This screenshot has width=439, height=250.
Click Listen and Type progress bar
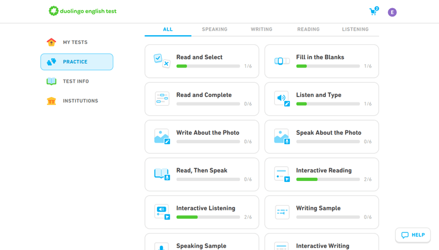click(x=328, y=104)
